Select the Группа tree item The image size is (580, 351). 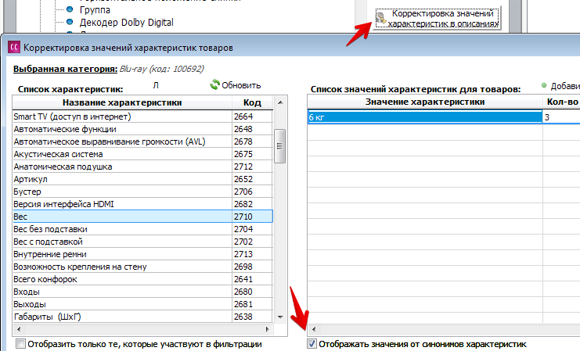(95, 10)
